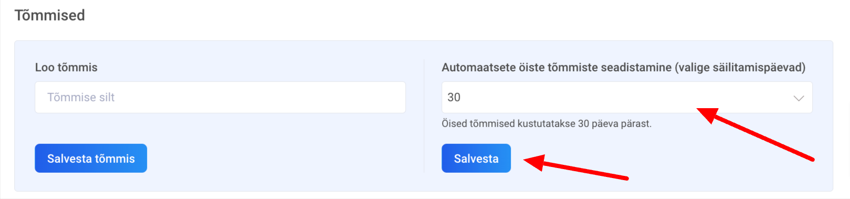Click the value 30 in the combo box
Screen dimensions: 850x199
click(x=454, y=97)
